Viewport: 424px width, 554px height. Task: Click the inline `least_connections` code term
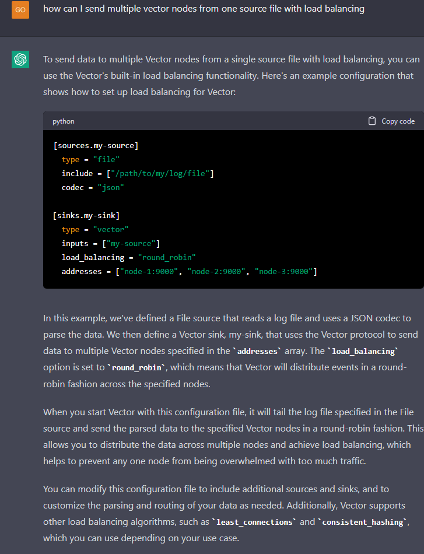point(254,522)
